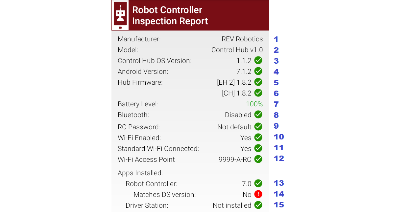This screenshot has width=410, height=212.
Task: Click the red Matches DS version warning icon
Action: pos(258,194)
